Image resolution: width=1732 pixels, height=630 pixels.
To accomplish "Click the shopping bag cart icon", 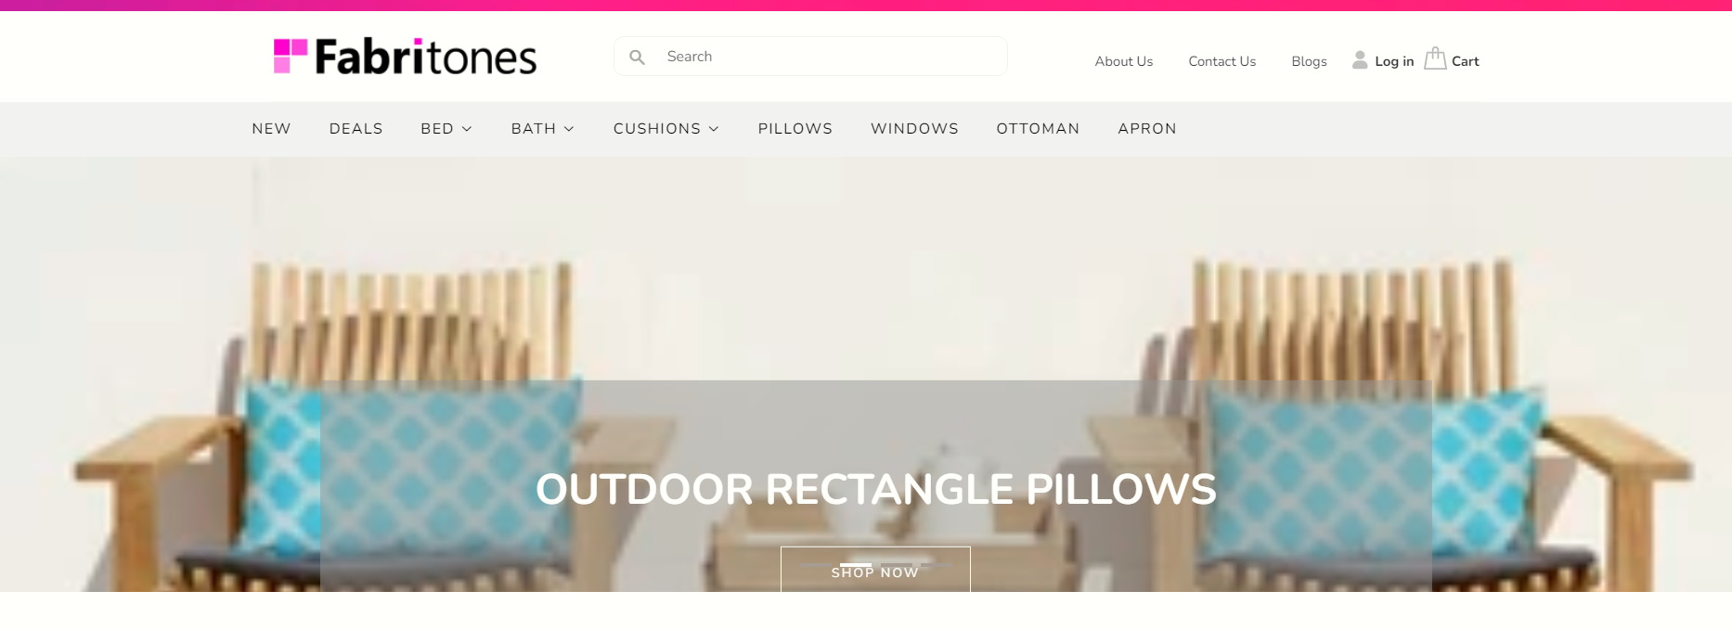I will coord(1435,59).
